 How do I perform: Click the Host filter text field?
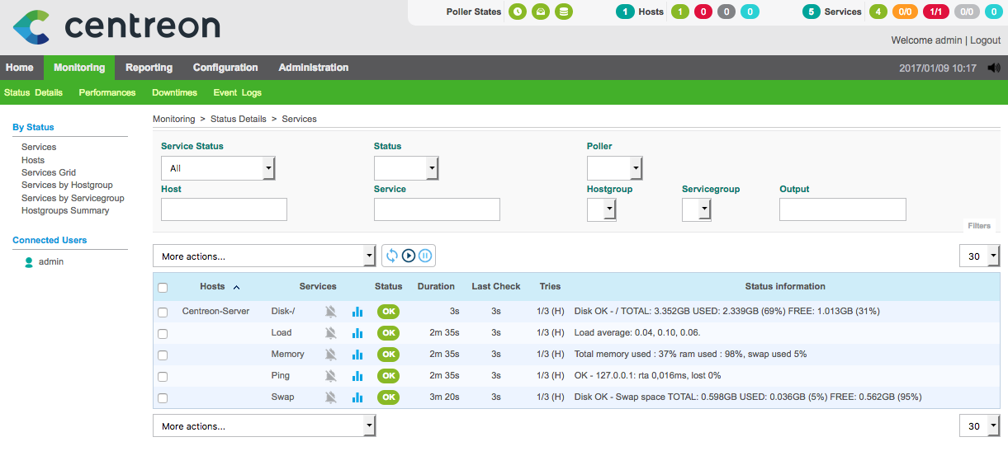(x=224, y=209)
